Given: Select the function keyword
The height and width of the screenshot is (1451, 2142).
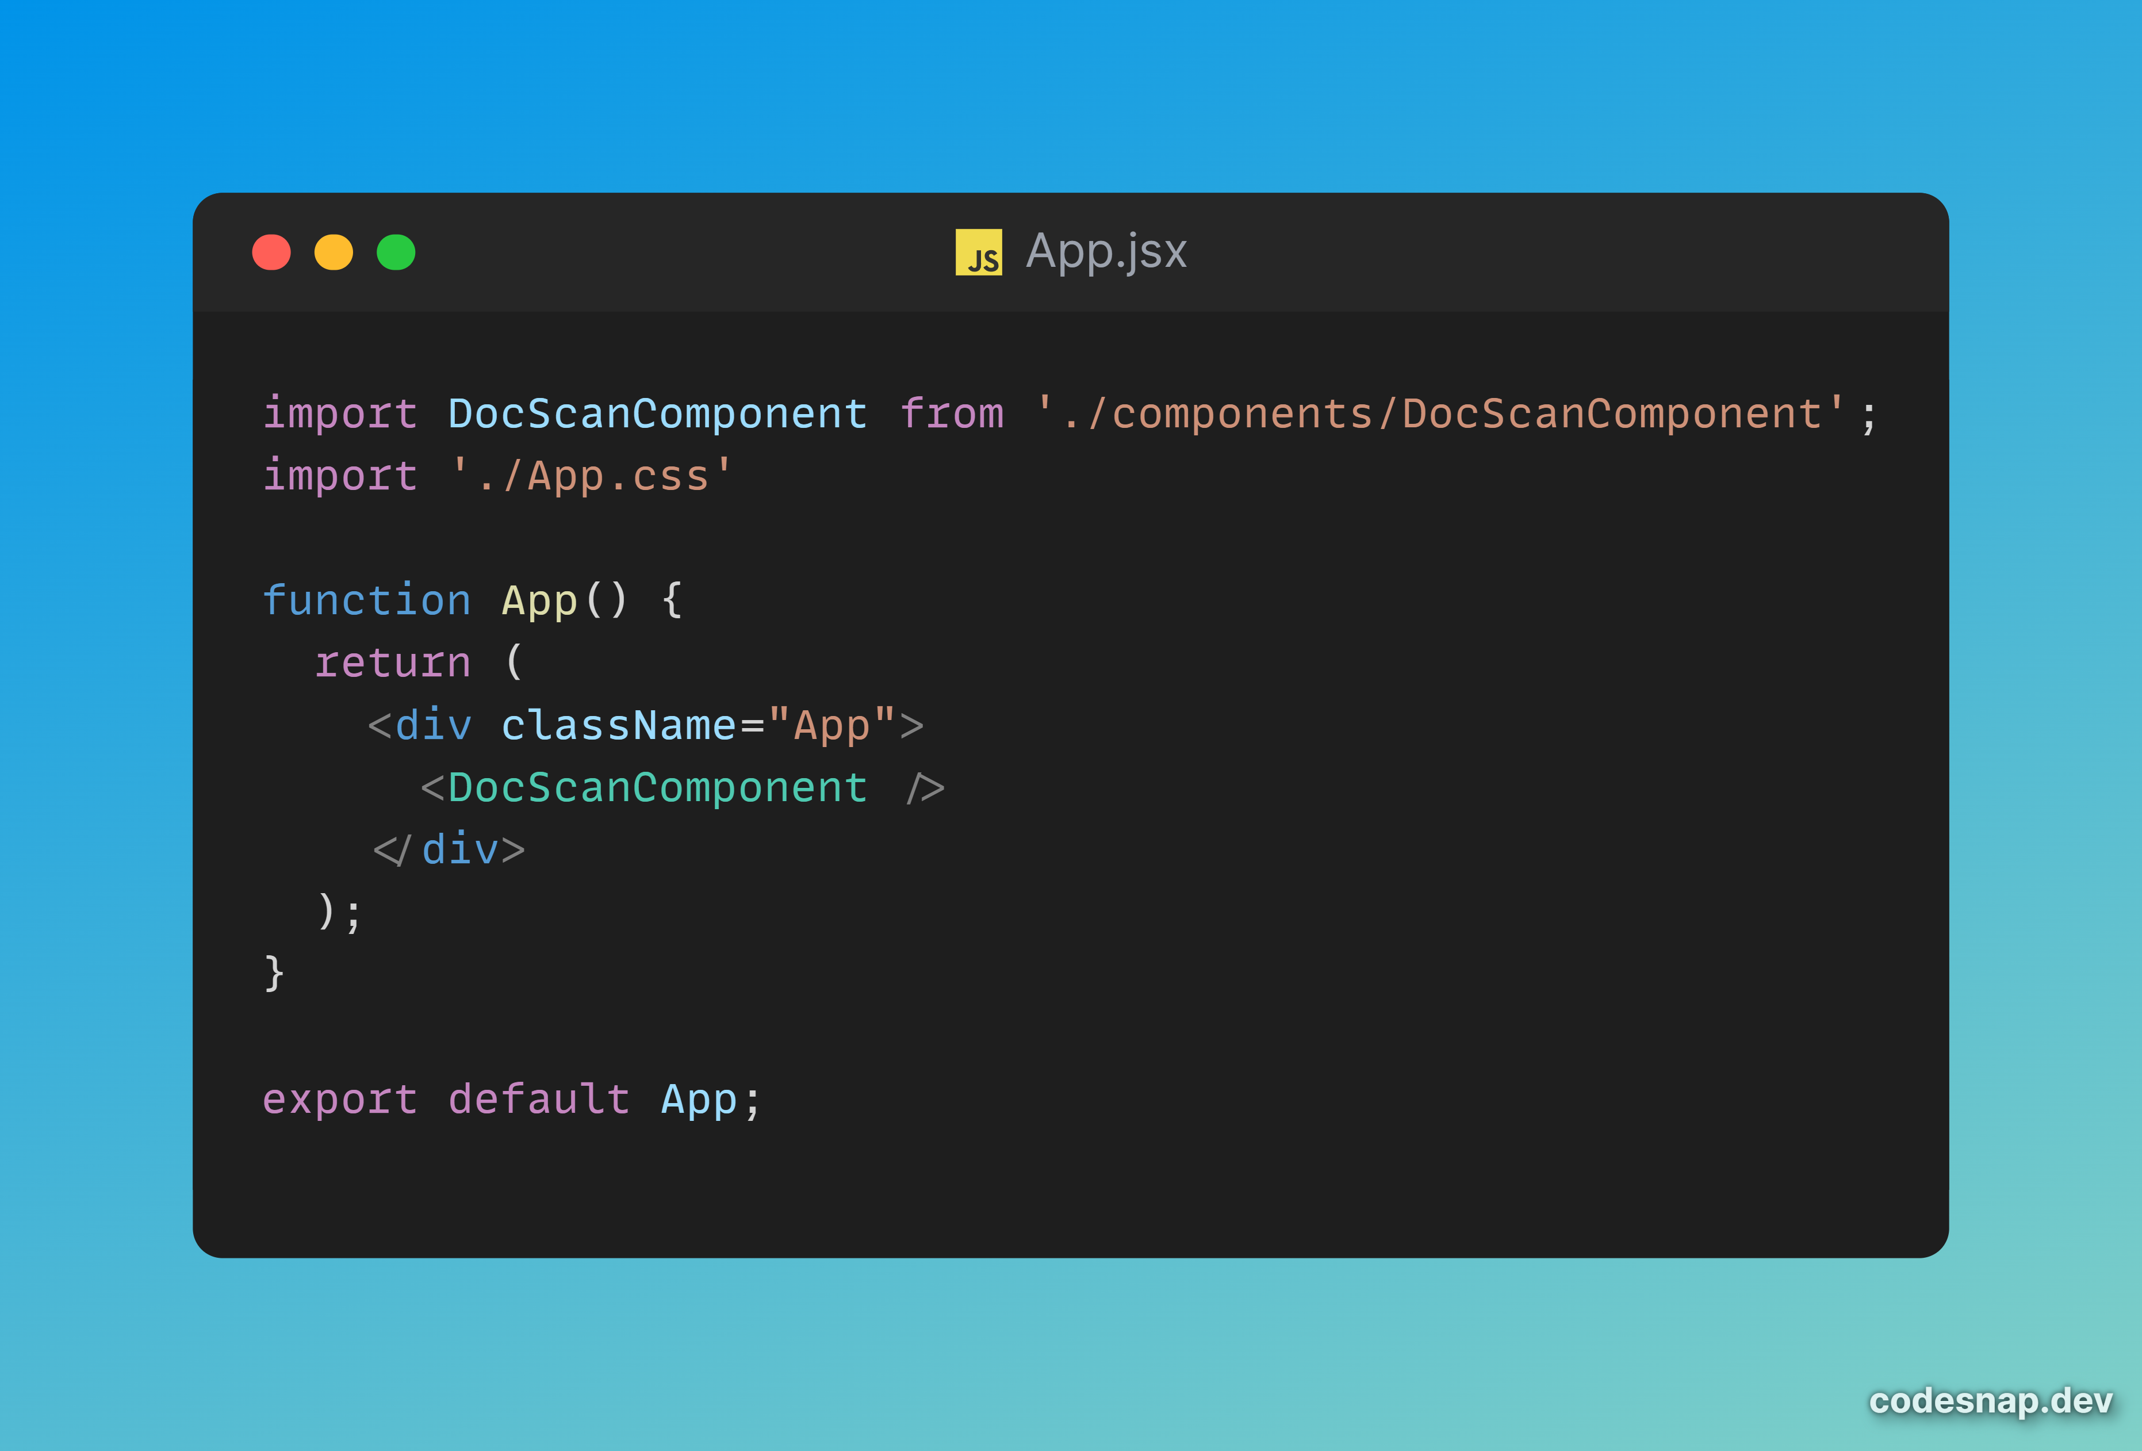Looking at the screenshot, I should [367, 600].
